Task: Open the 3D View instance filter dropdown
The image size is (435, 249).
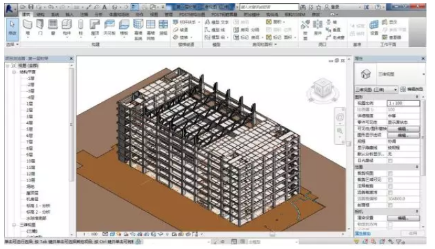Action: (x=376, y=90)
